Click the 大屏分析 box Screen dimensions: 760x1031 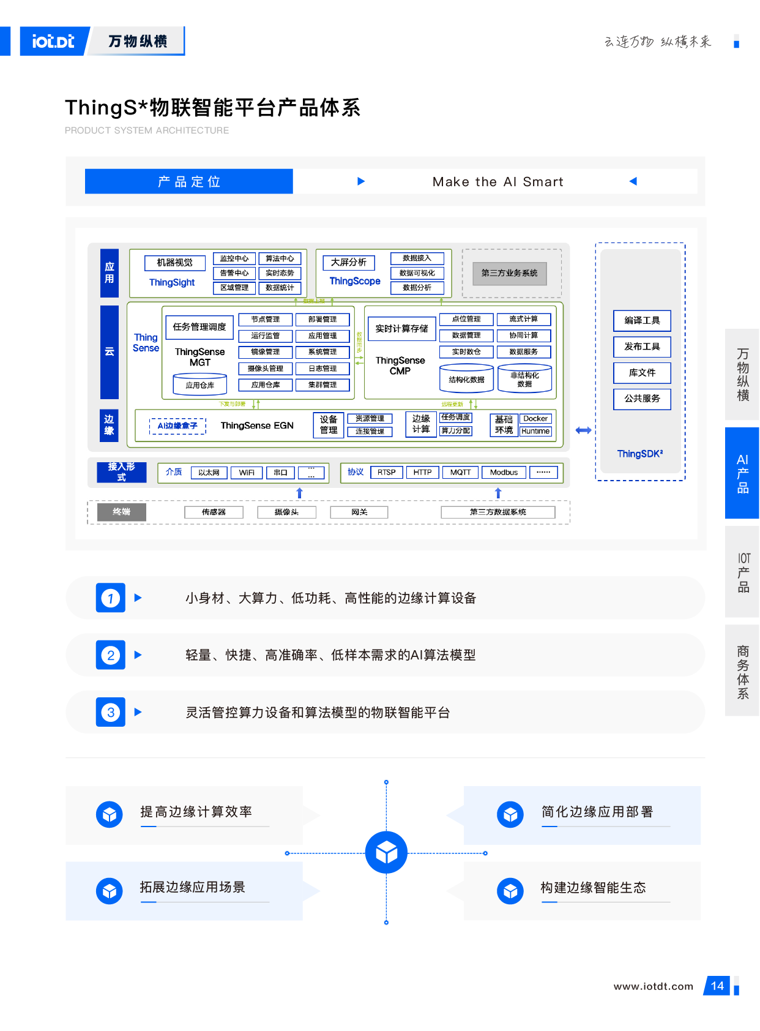pos(349,263)
